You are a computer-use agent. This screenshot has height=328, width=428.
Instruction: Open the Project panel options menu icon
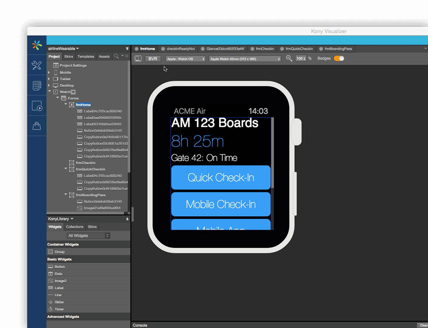pyautogui.click(x=126, y=56)
